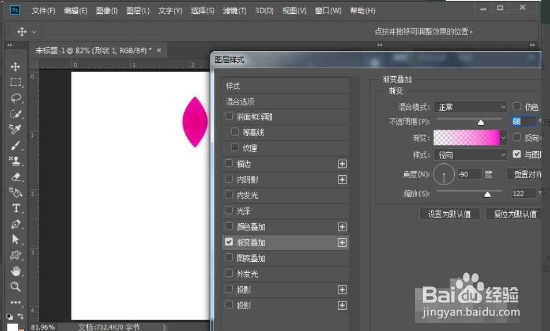Enable 等高线 checkbox
This screenshot has height=331, width=550.
(235, 131)
